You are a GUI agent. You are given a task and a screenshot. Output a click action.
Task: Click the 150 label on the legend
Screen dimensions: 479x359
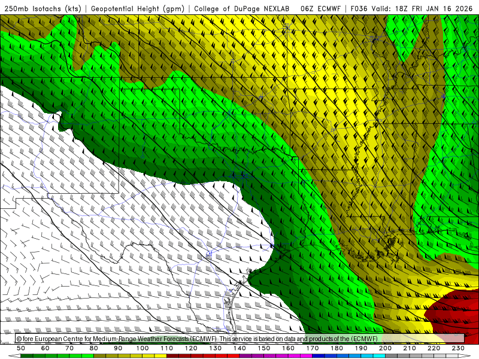(x=263, y=348)
